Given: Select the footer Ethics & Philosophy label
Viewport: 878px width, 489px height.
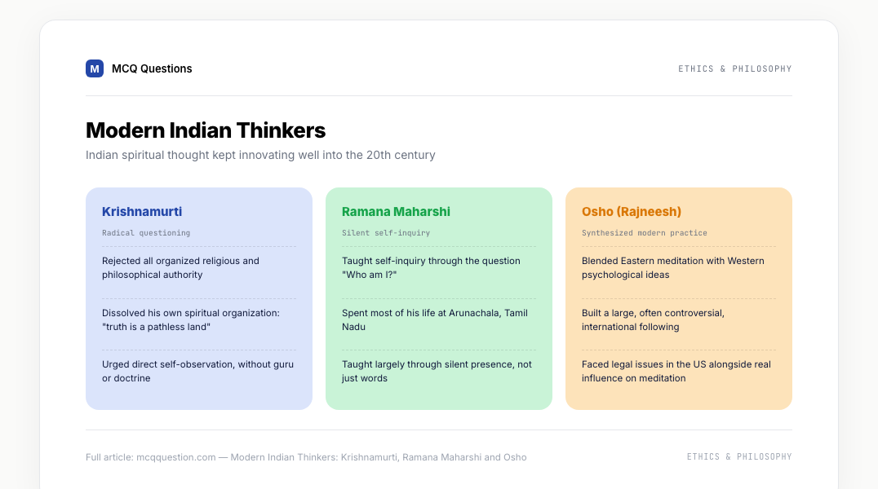Looking at the screenshot, I should pyautogui.click(x=739, y=456).
